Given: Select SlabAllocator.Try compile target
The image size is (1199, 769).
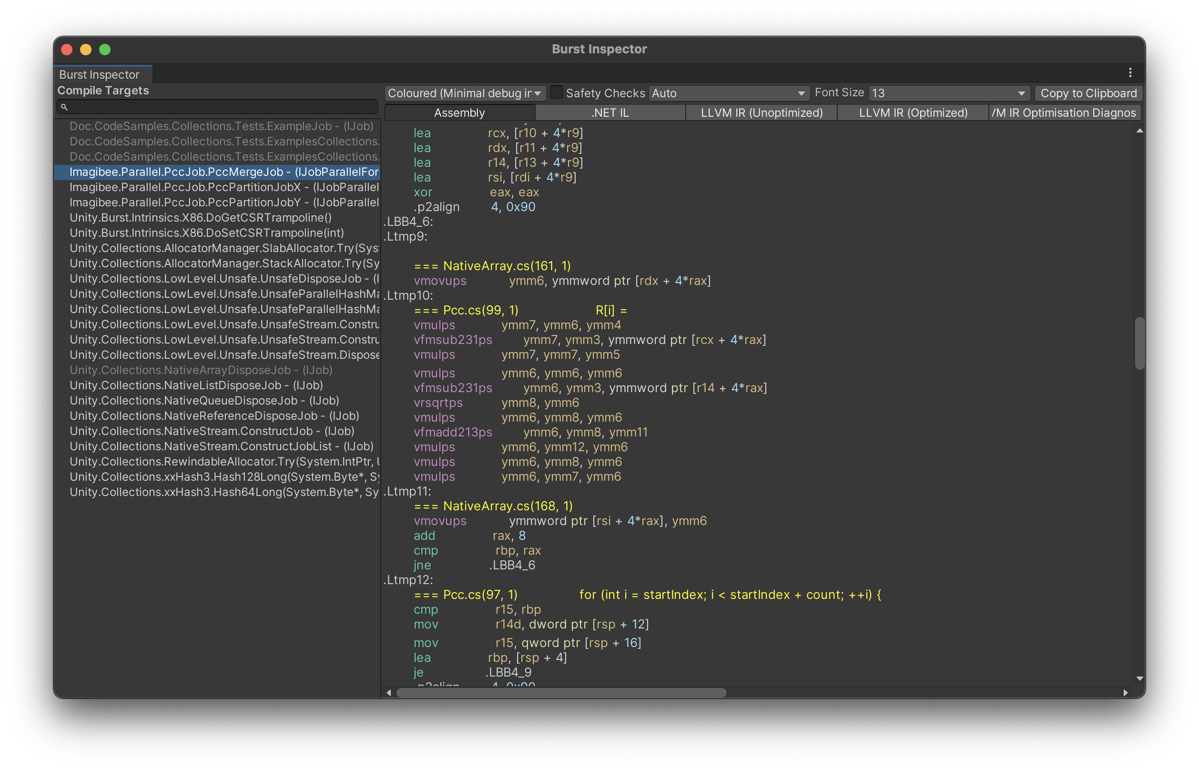Looking at the screenshot, I should tap(217, 248).
